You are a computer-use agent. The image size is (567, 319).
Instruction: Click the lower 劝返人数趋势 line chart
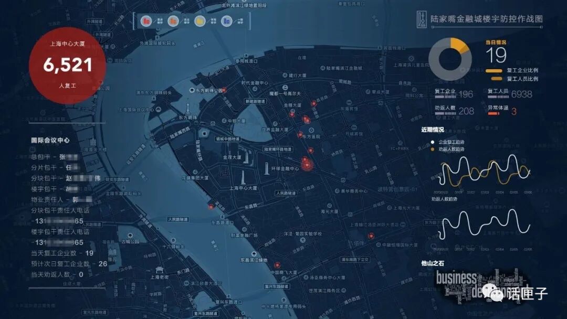484,224
